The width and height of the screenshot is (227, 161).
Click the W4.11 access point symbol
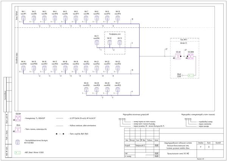pos(97,43)
